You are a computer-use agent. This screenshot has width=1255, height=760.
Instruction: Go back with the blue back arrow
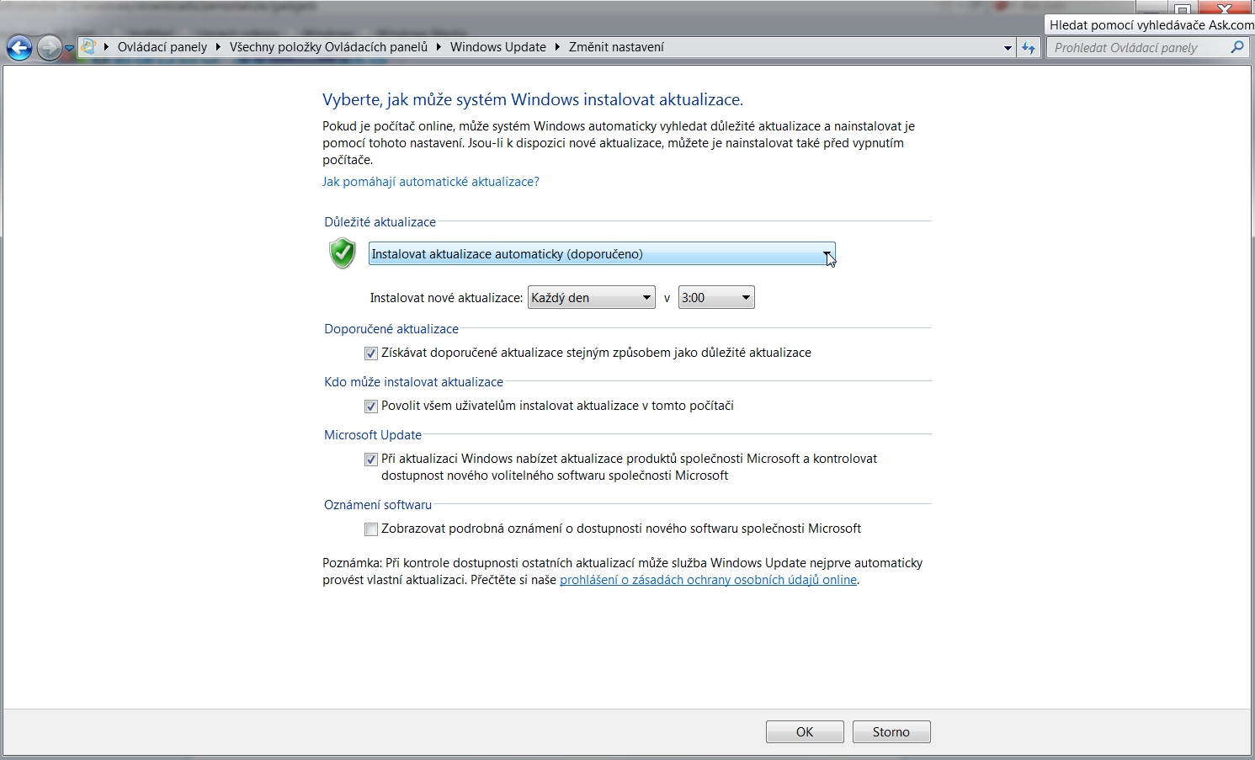coord(19,48)
